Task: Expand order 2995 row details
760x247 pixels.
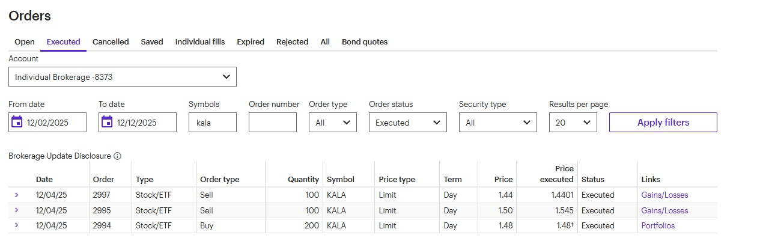Action: (x=16, y=210)
